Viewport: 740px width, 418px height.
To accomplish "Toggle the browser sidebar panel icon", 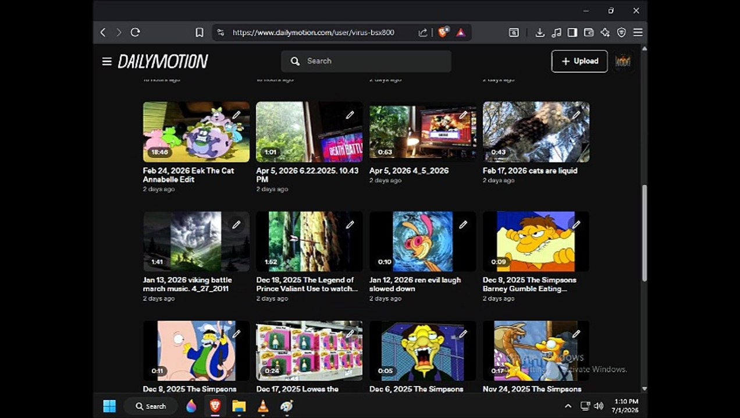I will [x=572, y=33].
